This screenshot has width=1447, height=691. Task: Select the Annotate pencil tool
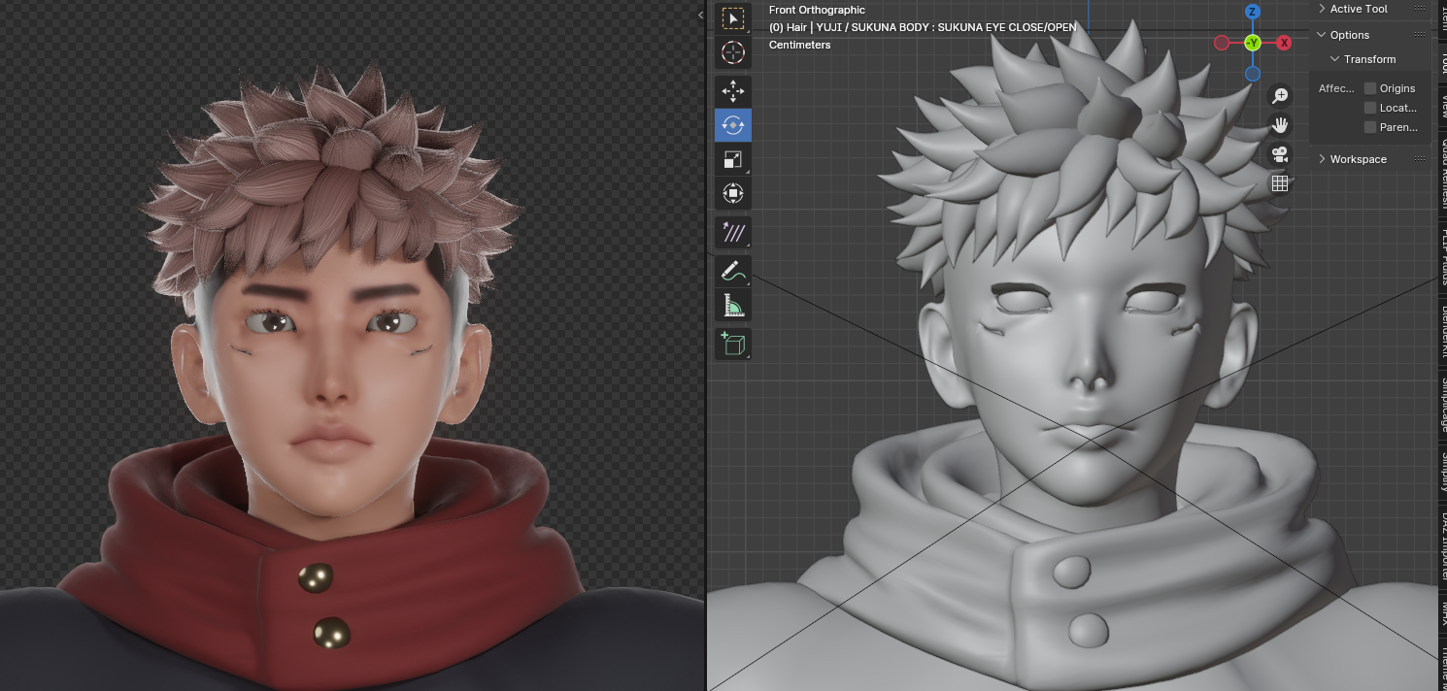click(x=732, y=272)
